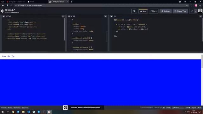Click the 'Два' link in the preview
Image resolution: width=203 pixels, height=114 pixels.
pyautogui.click(x=9, y=56)
